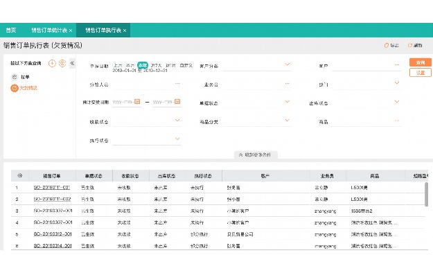Click the orange 查询 button
Viewport: 433px width, 273px height.
click(x=421, y=62)
